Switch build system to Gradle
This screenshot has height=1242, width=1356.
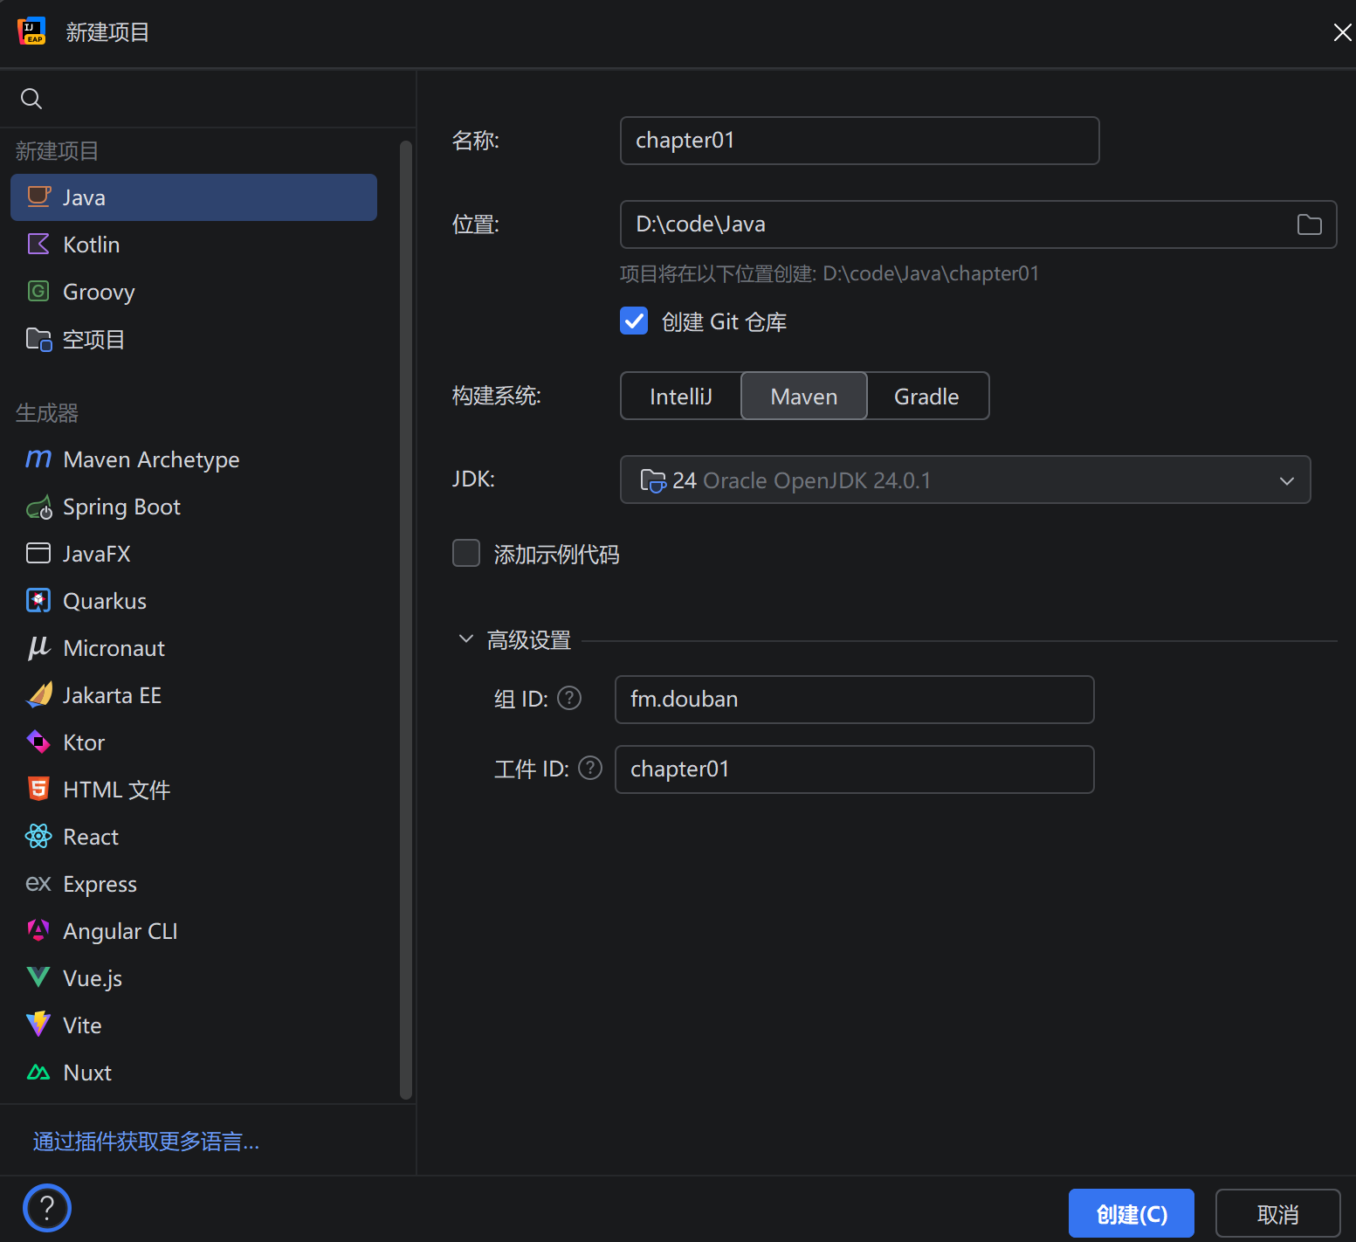pyautogui.click(x=926, y=396)
